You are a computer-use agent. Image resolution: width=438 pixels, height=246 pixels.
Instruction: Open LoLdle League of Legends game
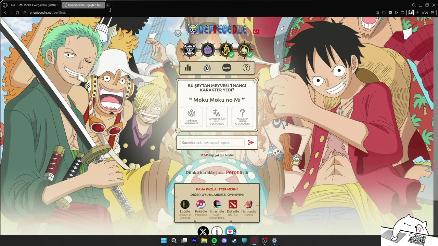185,209
